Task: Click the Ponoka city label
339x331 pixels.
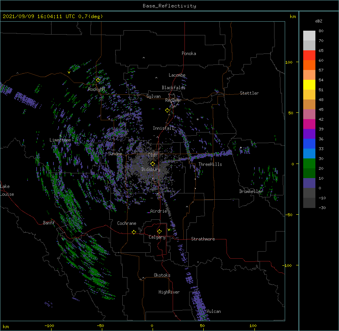Action: (189, 53)
